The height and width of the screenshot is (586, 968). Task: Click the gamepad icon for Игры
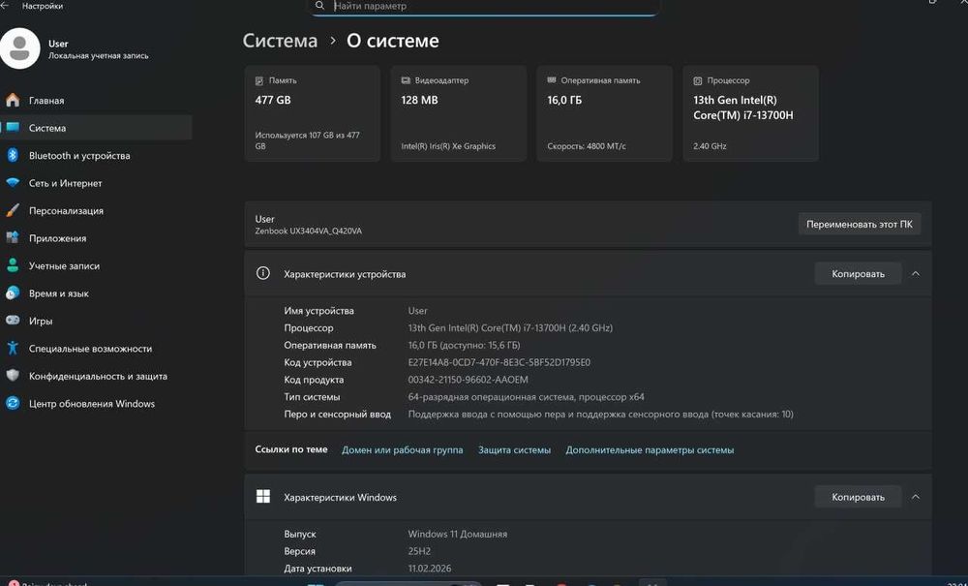[x=13, y=321]
